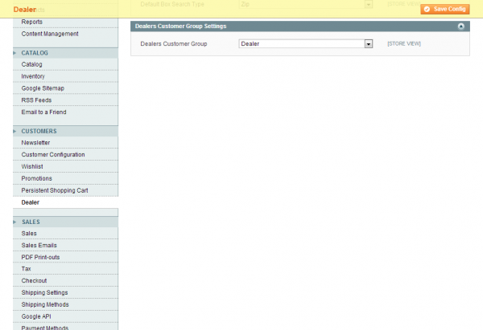Viewport: 483px width, 330px height.
Task: Collapse the CATALOG sidebar group
Action: tap(65, 53)
